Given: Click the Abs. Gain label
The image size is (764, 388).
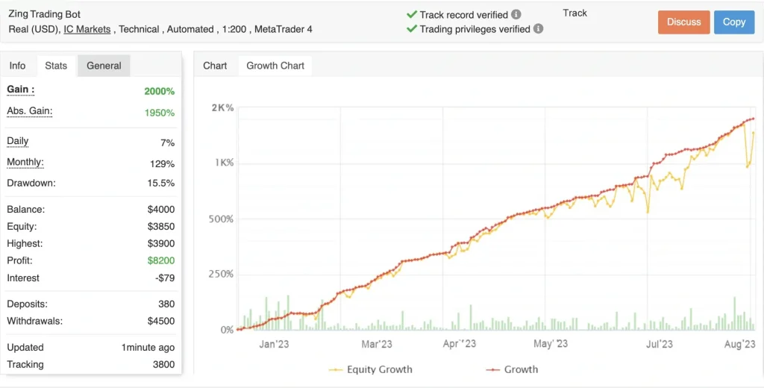Looking at the screenshot, I should pyautogui.click(x=30, y=111).
